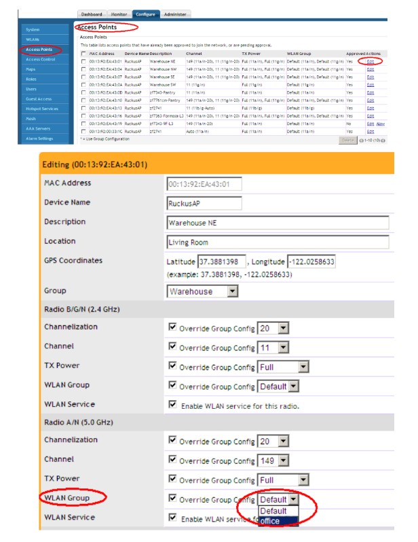Open the 5.0 GHz TX Power dropdown
This screenshot has width=418, height=542.
(x=283, y=480)
